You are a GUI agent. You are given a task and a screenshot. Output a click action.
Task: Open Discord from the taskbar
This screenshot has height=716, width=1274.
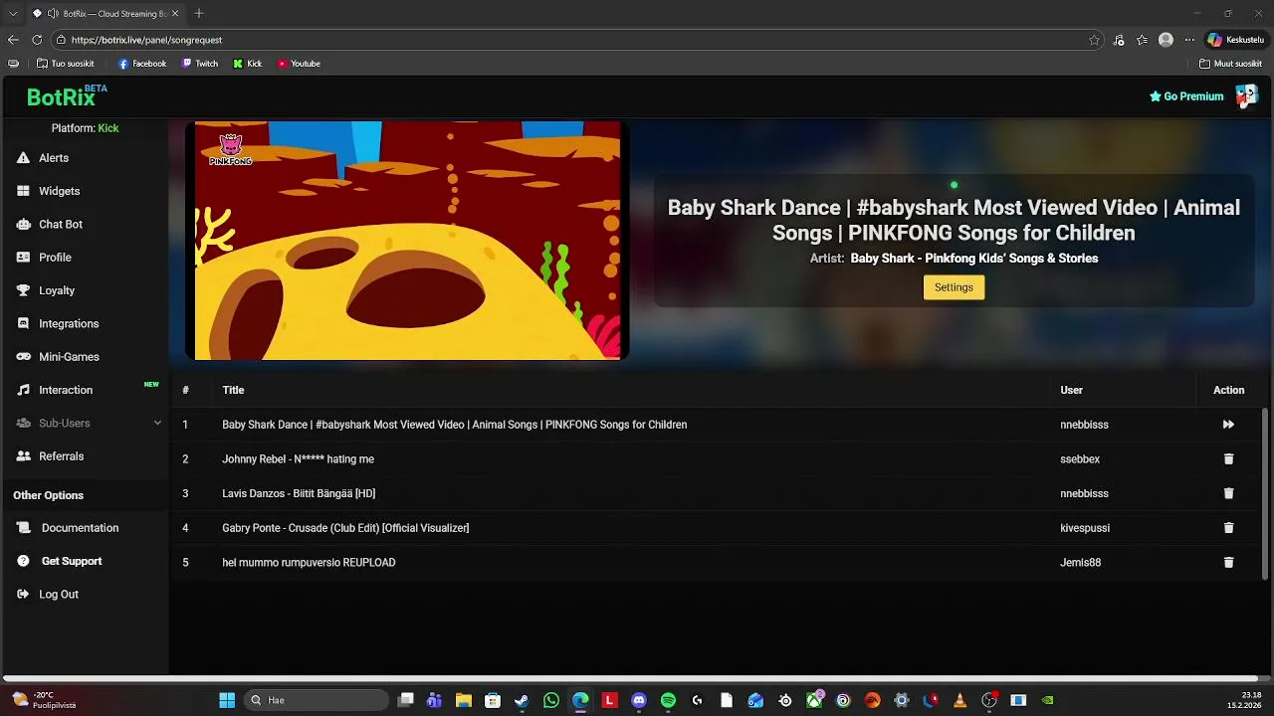point(639,700)
